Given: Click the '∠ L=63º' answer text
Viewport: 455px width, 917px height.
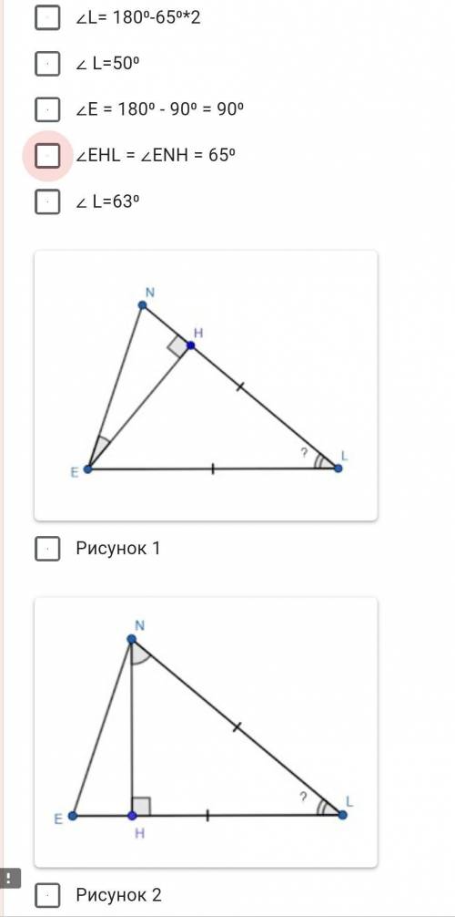Looking at the screenshot, I should pyautogui.click(x=107, y=201).
